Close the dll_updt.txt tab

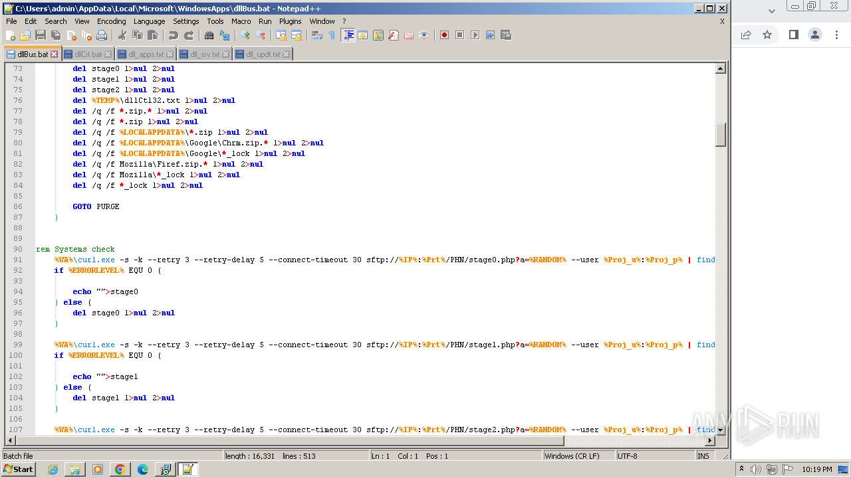click(287, 54)
